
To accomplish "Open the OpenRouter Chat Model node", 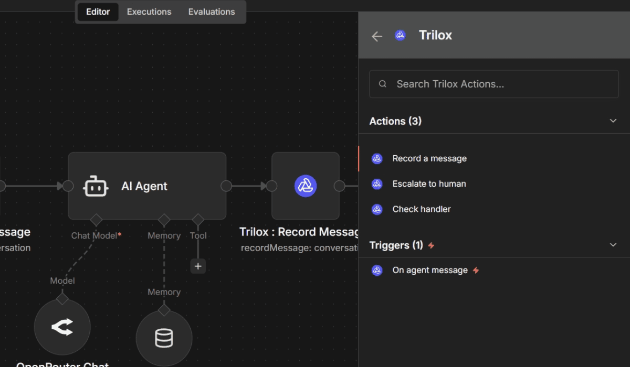I will click(62, 326).
